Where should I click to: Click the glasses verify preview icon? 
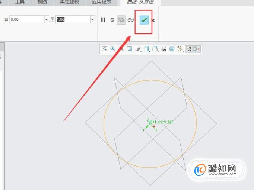click(x=131, y=20)
